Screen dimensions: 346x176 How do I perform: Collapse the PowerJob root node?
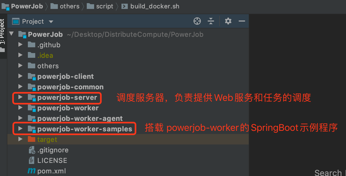point(11,34)
